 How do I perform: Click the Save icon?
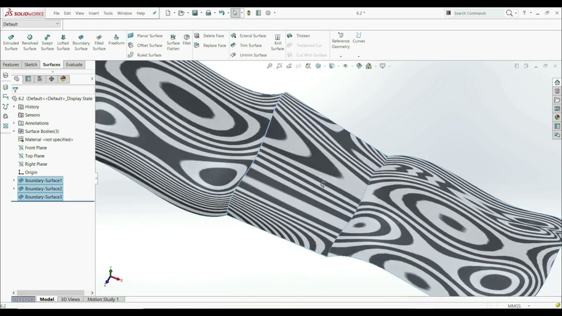click(195, 13)
